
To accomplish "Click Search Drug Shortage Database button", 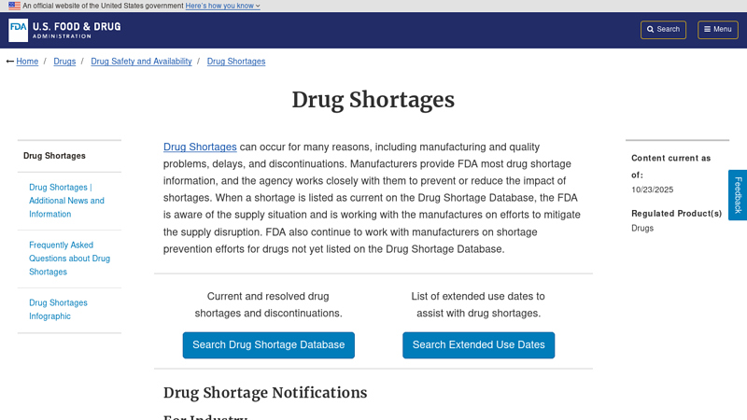I will pyautogui.click(x=269, y=345).
